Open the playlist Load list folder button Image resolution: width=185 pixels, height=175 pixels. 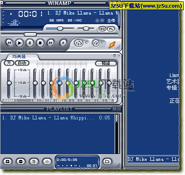point(107,162)
